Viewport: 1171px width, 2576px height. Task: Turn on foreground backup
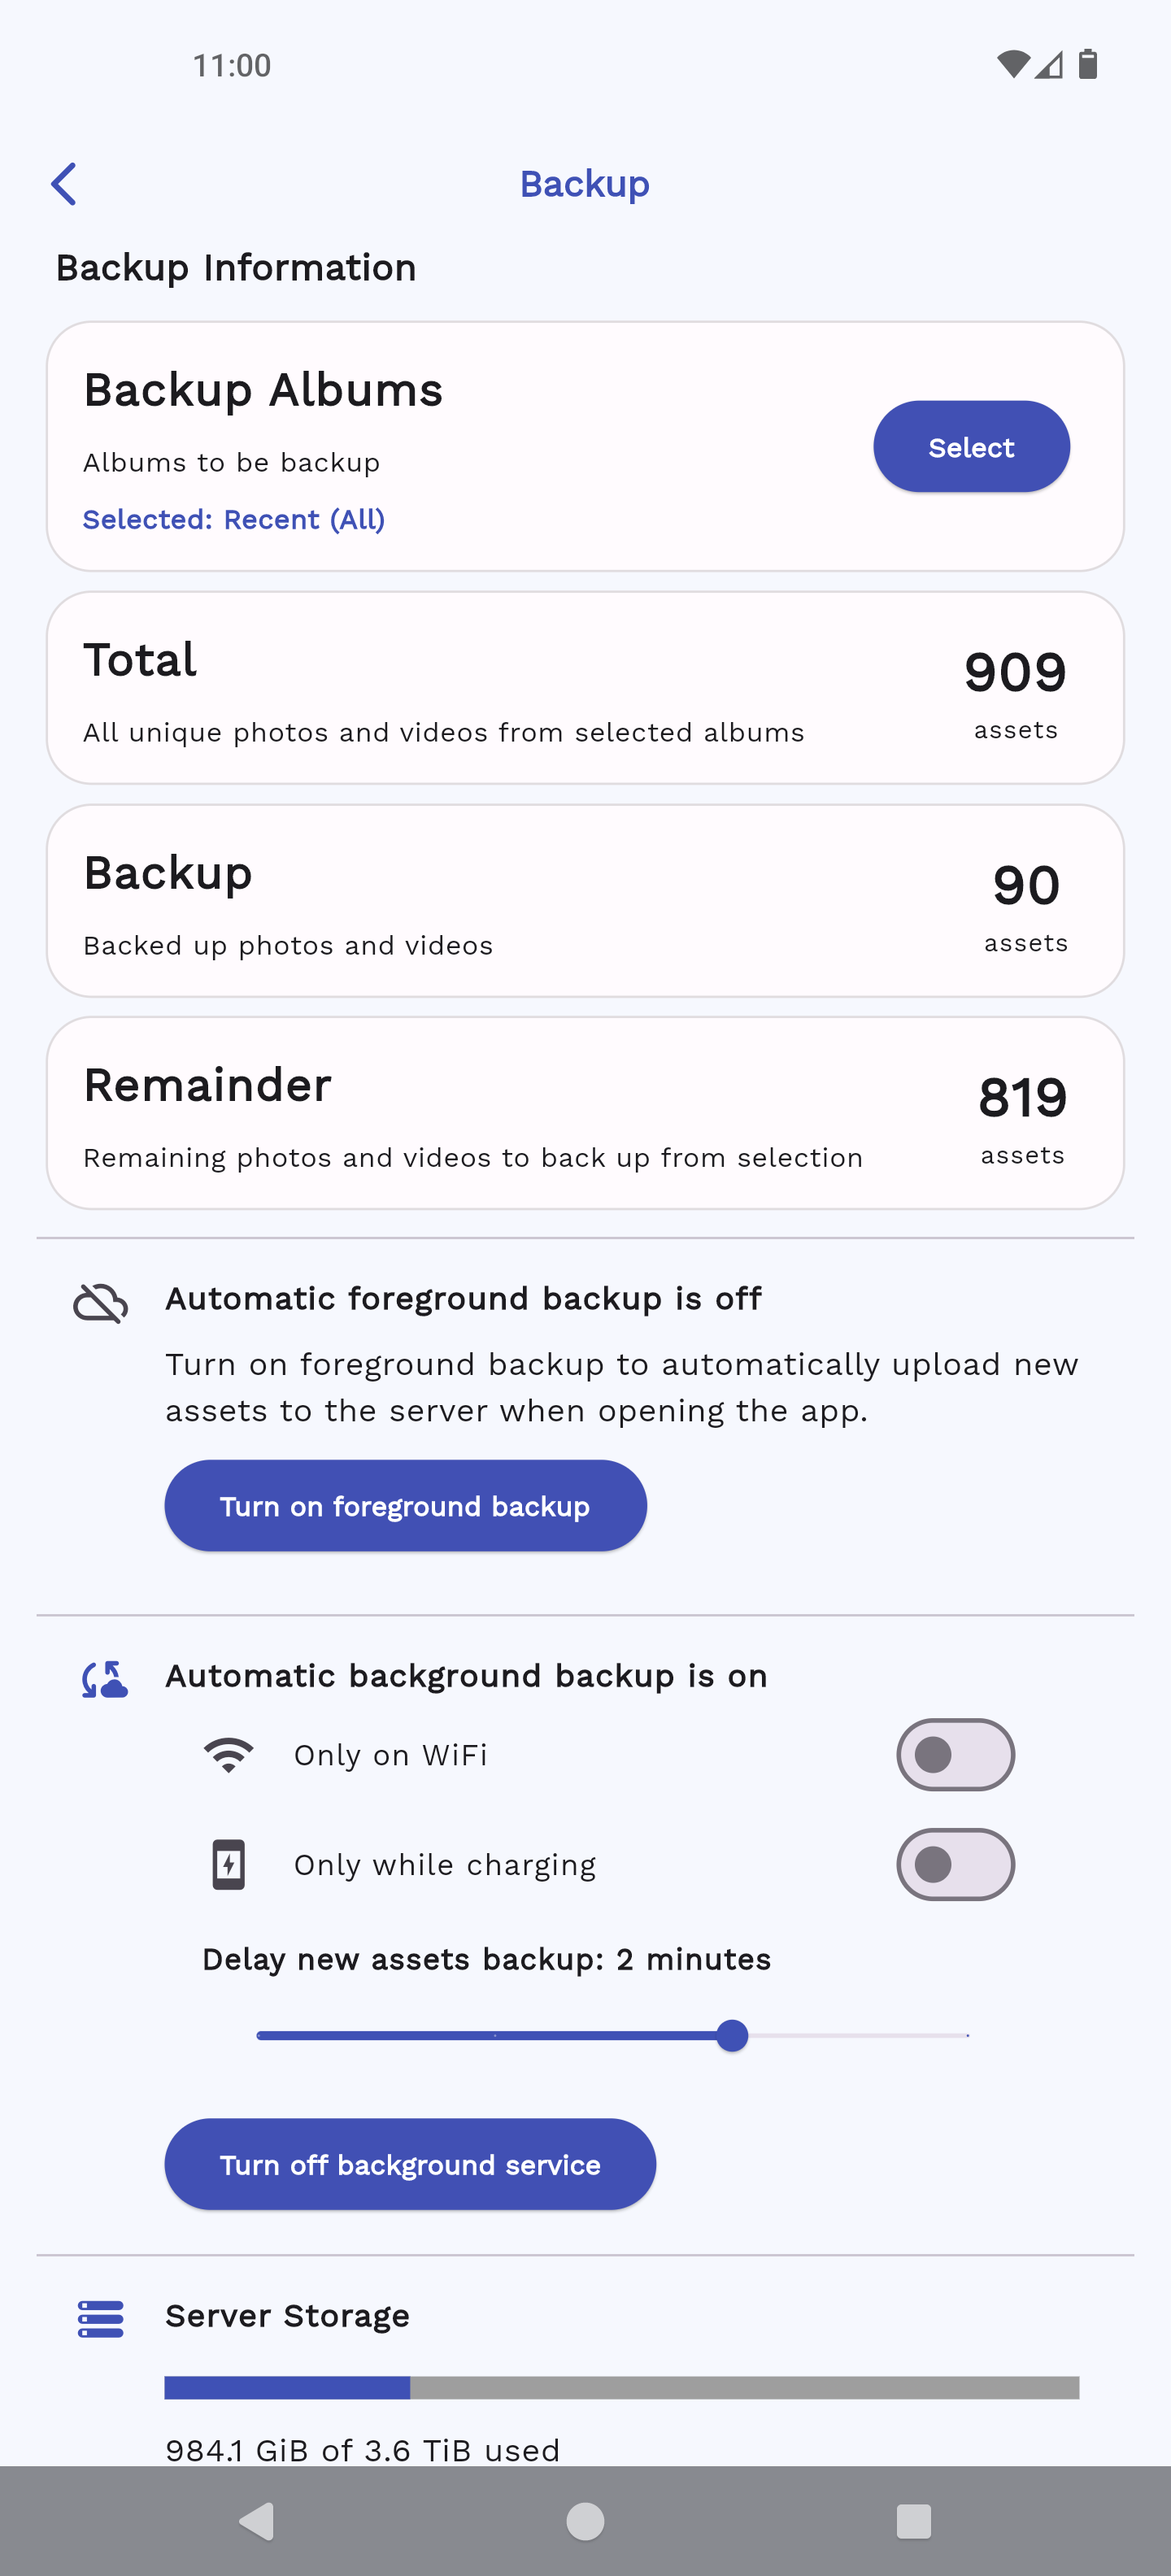[405, 1505]
